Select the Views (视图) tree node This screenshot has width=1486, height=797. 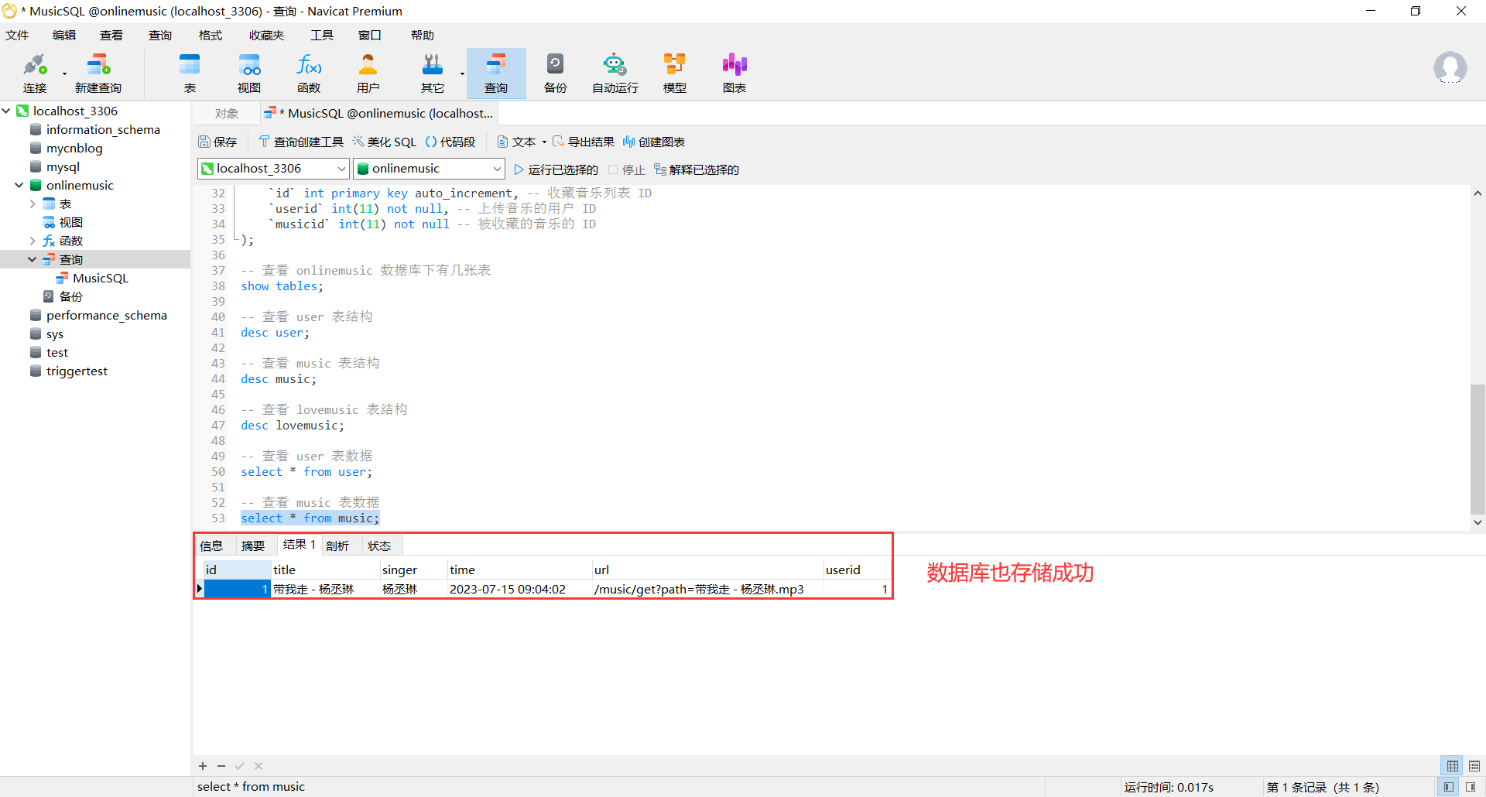(70, 222)
